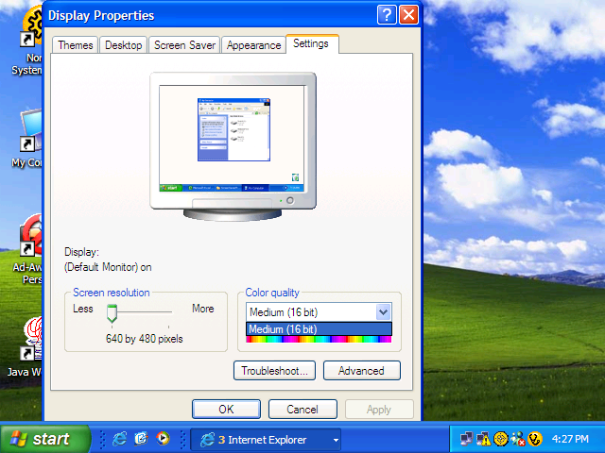Expand the Color quality dropdown arrow
605x453 pixels.
(x=384, y=312)
